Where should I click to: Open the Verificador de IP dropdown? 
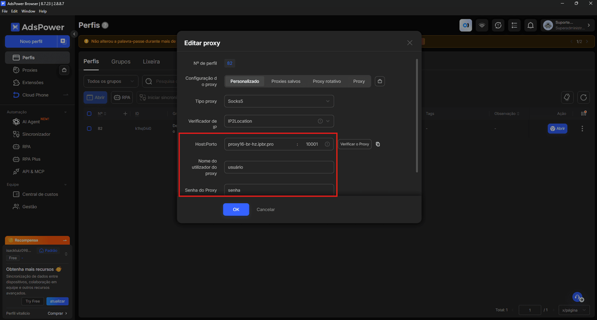click(279, 121)
